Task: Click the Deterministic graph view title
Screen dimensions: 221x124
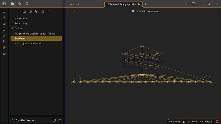Action: 145,11
